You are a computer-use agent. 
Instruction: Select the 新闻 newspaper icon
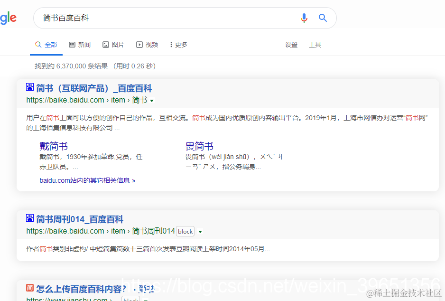point(71,44)
